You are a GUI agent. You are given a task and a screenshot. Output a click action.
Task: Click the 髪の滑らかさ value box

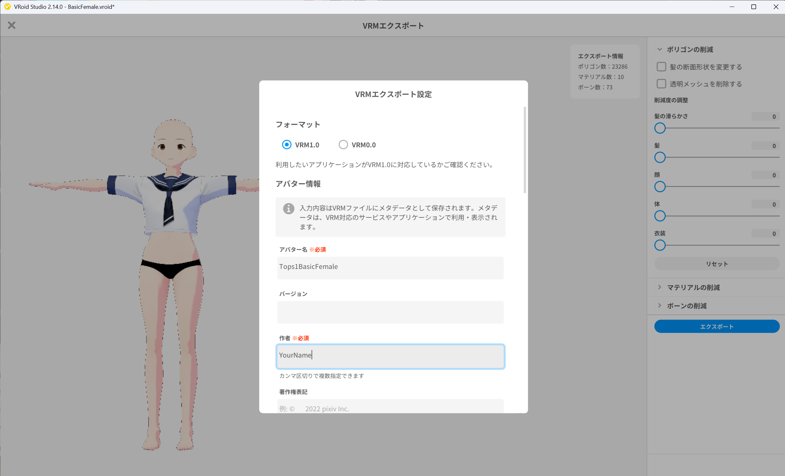click(765, 117)
